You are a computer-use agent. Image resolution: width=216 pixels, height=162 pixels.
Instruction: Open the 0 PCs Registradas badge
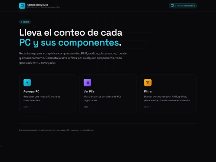tap(183, 6)
